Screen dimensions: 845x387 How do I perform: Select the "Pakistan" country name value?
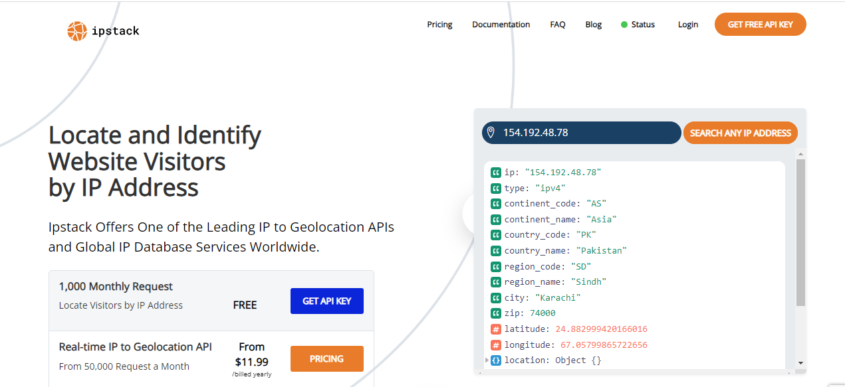coord(602,250)
